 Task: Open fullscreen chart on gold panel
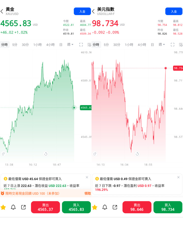pyautogui.click(x=81, y=45)
